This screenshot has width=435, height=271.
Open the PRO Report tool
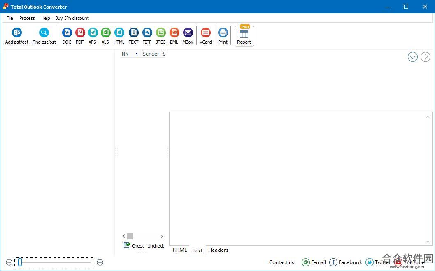coord(244,36)
